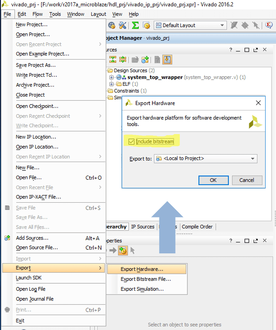Viewport: 276px width, 330px height.
Task: Expand the Open Recent IP Location submenu arrow
Action: click(100, 156)
